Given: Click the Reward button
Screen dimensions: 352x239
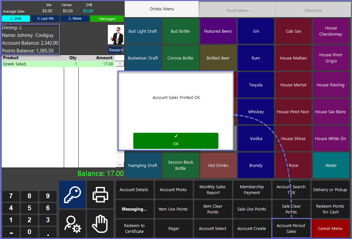Looking at the screenshot, I should pyautogui.click(x=116, y=50).
